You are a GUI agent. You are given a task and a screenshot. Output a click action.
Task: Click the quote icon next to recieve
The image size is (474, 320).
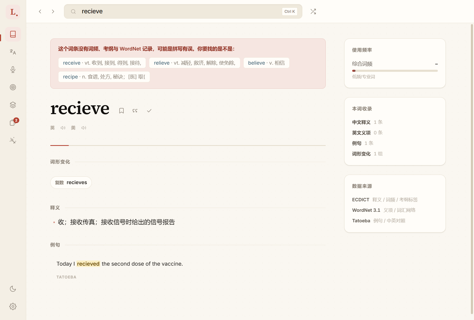click(135, 111)
